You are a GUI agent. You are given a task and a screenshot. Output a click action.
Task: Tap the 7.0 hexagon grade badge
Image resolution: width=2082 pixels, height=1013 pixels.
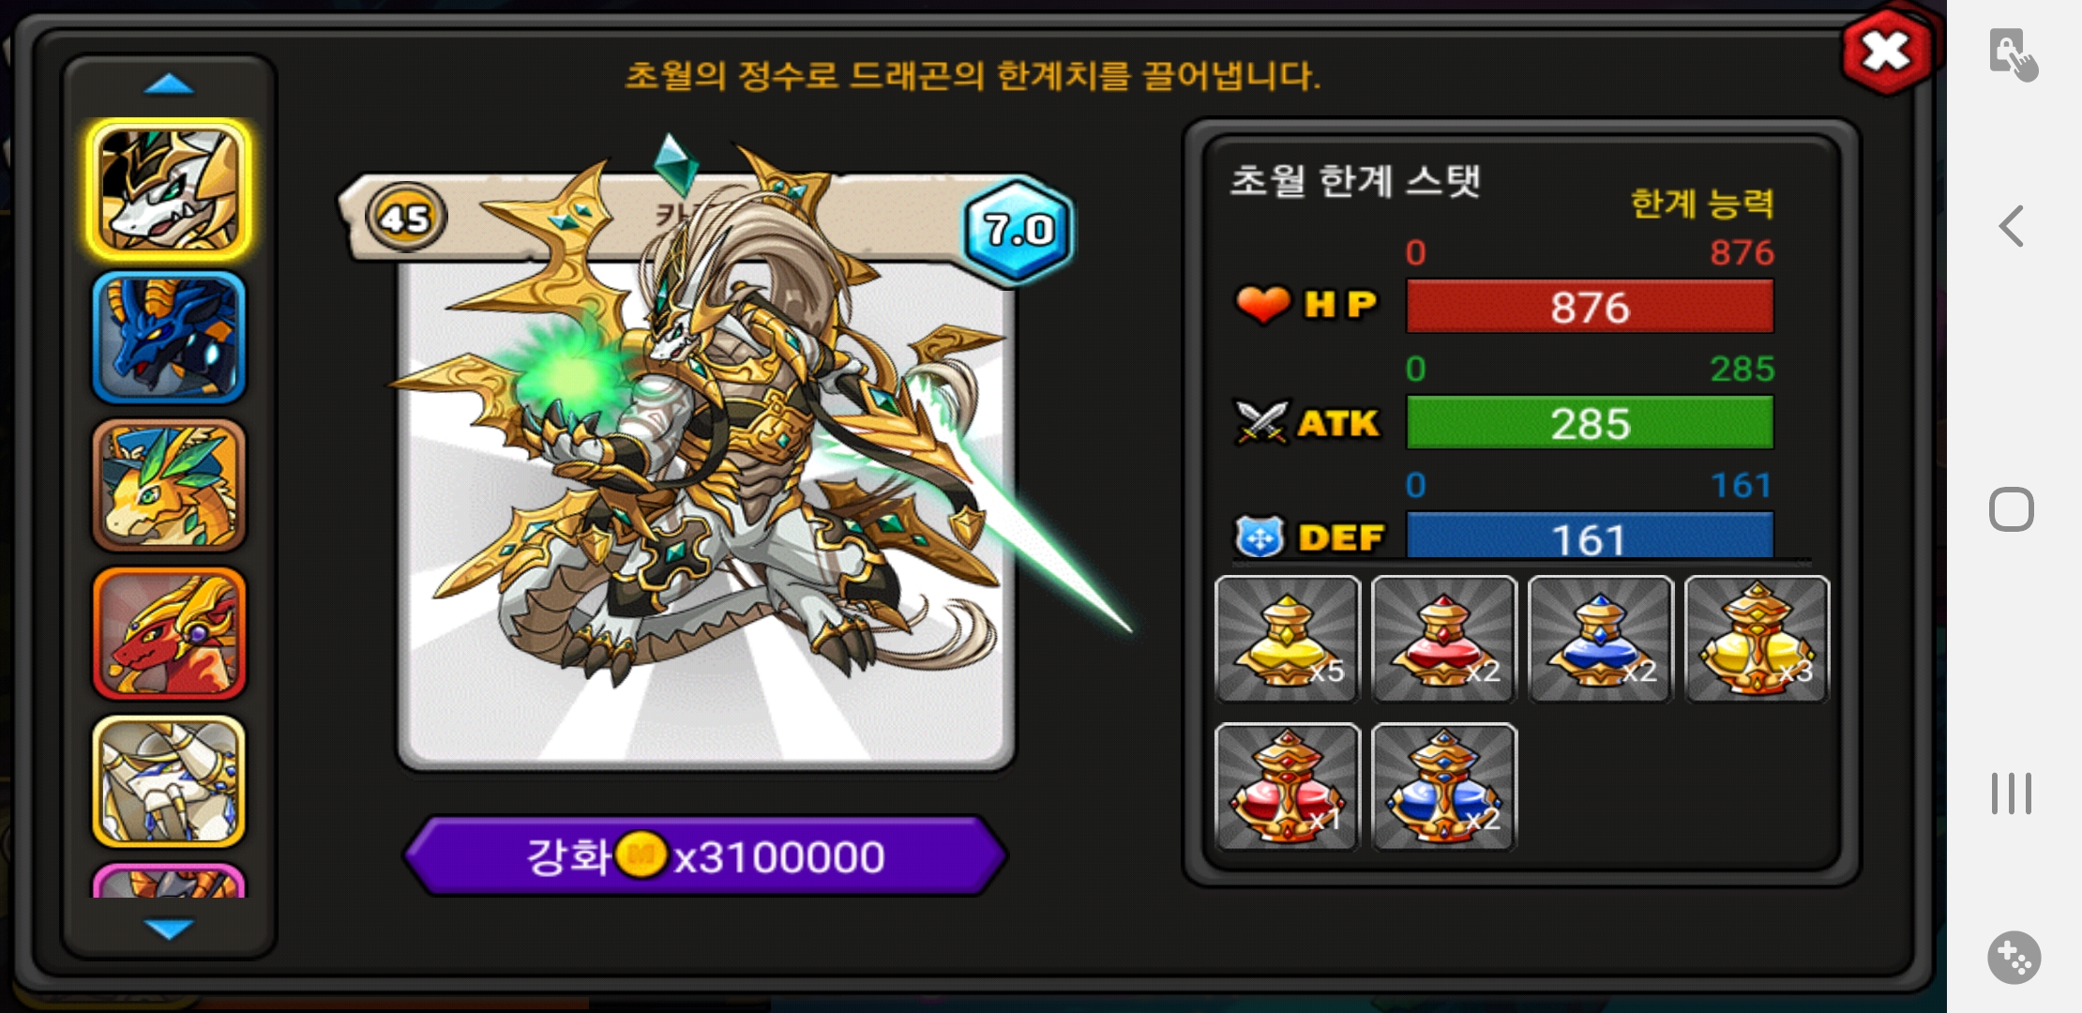[1018, 229]
